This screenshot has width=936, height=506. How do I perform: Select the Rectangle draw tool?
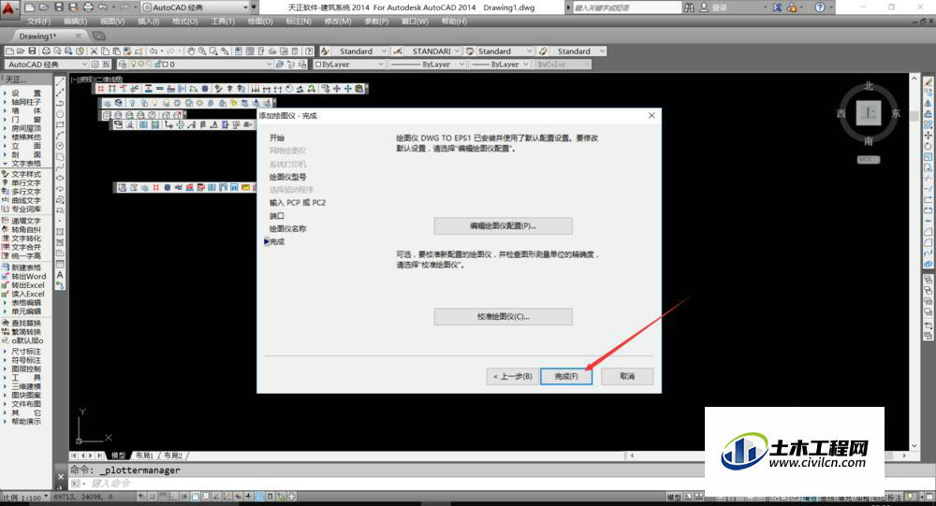(x=60, y=124)
